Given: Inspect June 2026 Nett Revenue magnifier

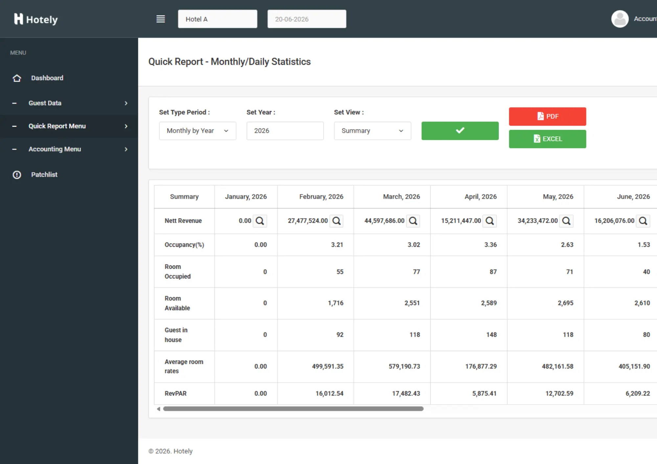Looking at the screenshot, I should tap(643, 221).
